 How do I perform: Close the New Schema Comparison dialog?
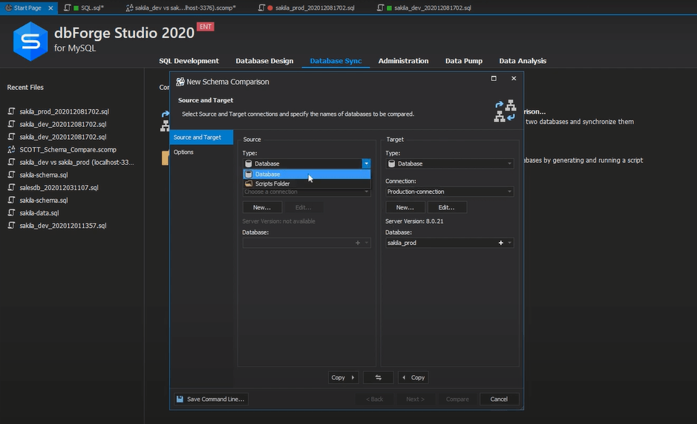tap(514, 78)
